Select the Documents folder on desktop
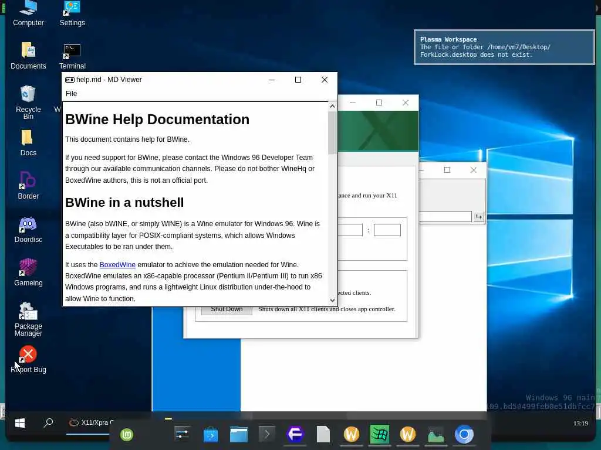The height and width of the screenshot is (450, 601). (x=28, y=56)
